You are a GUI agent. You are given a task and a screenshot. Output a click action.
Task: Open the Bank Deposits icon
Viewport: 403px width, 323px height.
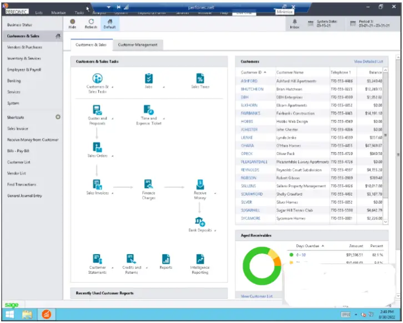click(x=200, y=222)
